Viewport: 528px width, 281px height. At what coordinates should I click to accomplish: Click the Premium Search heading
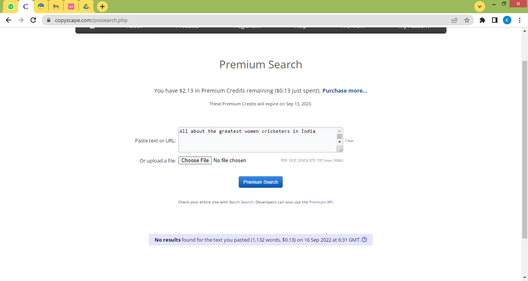(x=261, y=64)
